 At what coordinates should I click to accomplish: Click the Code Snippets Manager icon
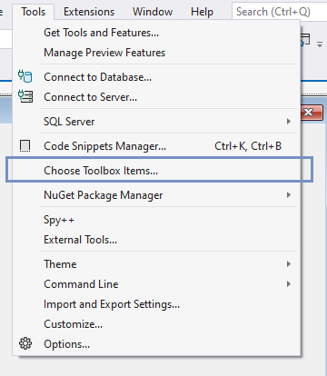(x=25, y=146)
